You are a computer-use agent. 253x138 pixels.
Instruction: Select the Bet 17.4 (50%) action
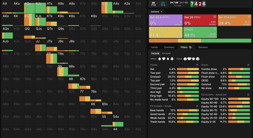[234, 20]
